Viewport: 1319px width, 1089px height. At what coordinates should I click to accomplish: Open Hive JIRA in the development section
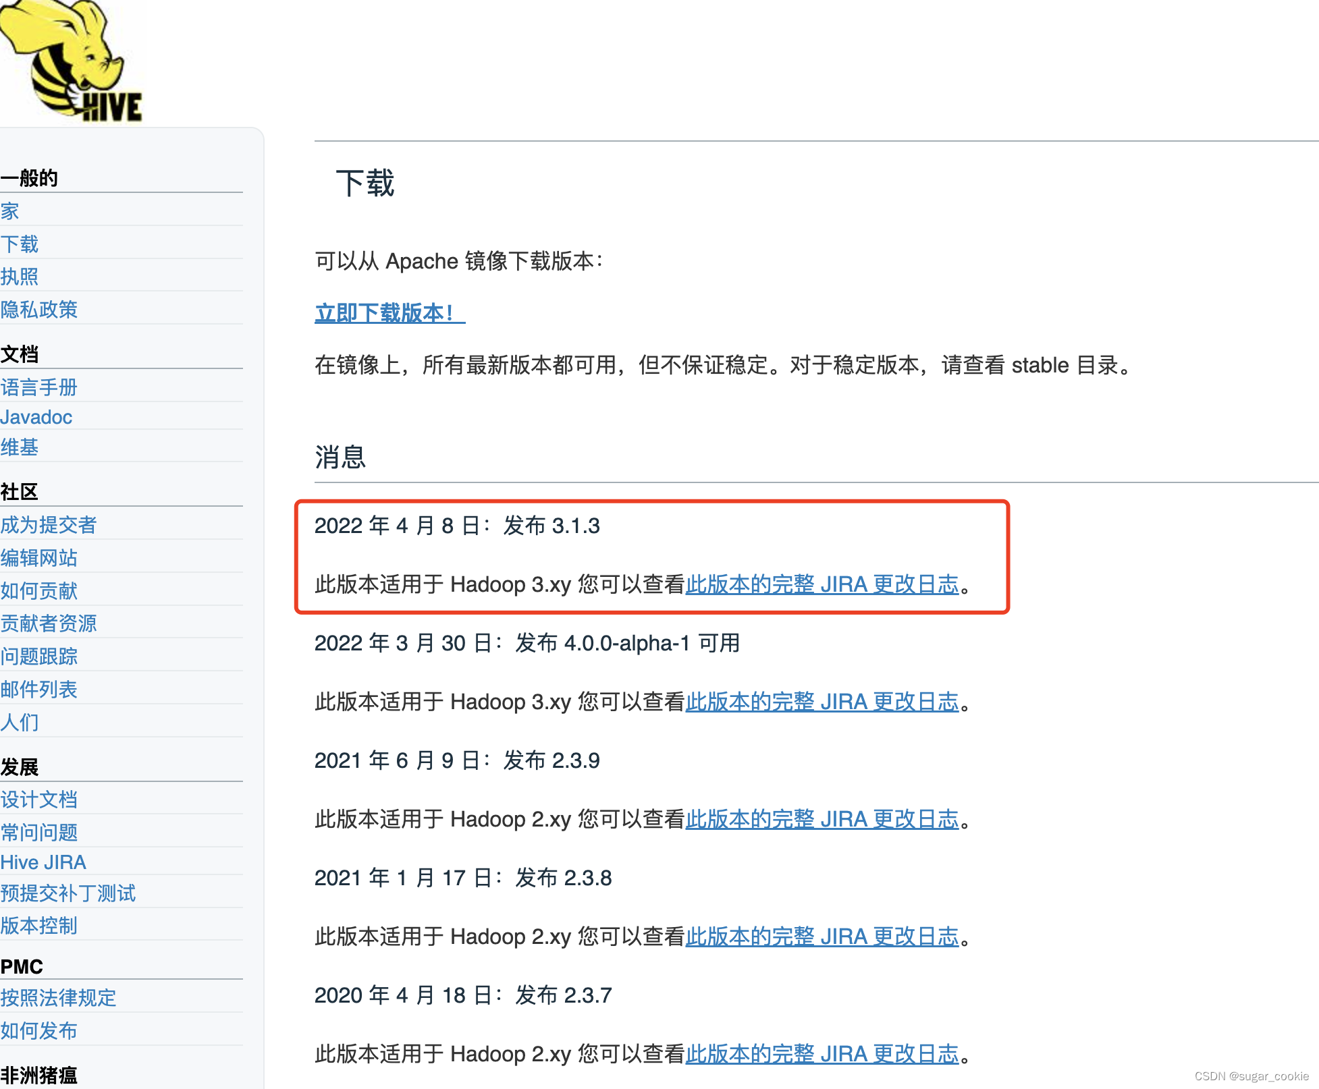click(43, 862)
